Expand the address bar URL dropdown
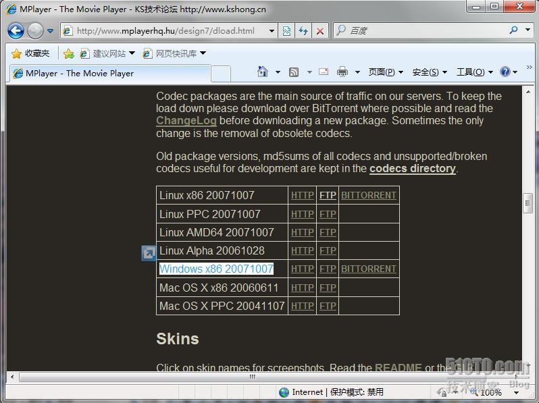The width and height of the screenshot is (539, 403). click(272, 30)
